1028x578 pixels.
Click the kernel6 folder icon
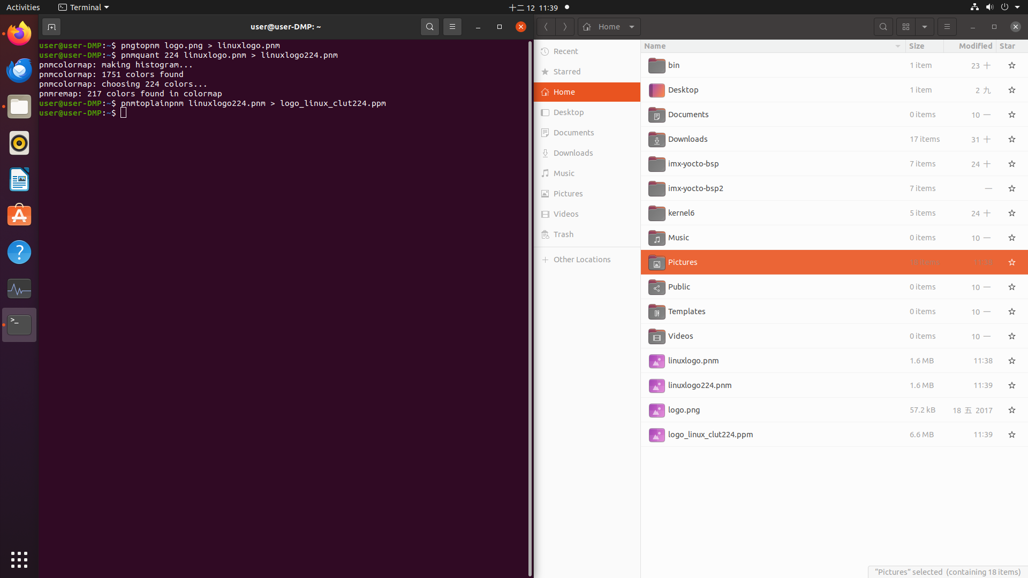pyautogui.click(x=656, y=213)
